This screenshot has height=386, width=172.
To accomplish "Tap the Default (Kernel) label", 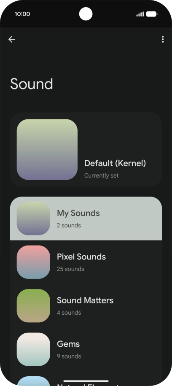I will (x=115, y=163).
